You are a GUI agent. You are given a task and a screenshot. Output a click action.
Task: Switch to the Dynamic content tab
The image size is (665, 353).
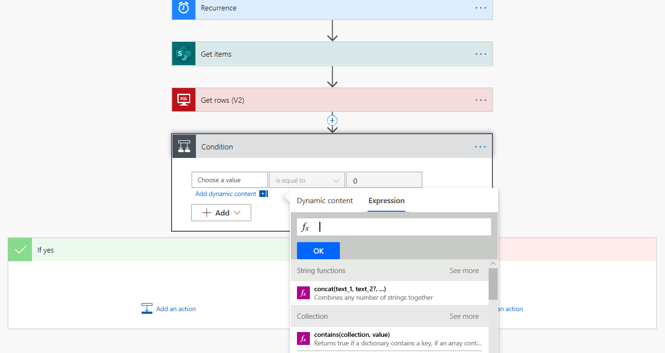tap(325, 200)
